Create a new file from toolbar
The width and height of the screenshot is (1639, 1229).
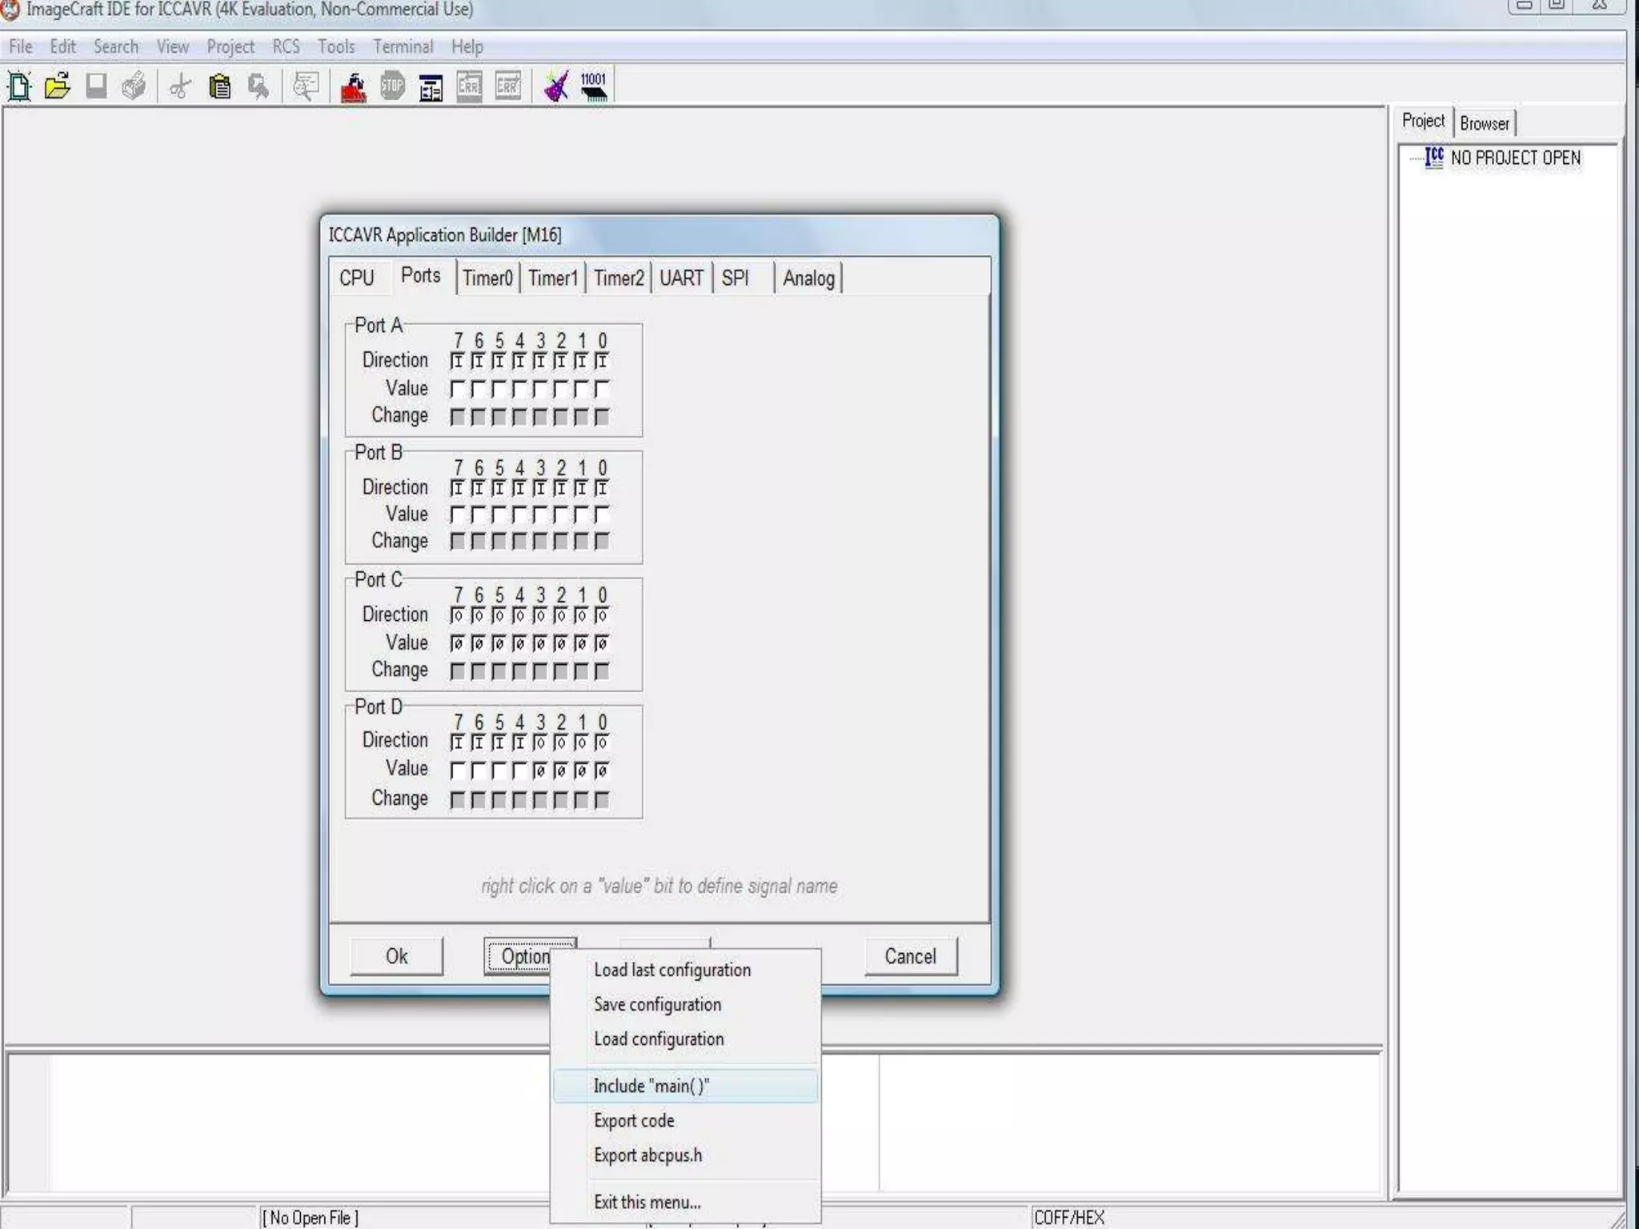[19, 86]
